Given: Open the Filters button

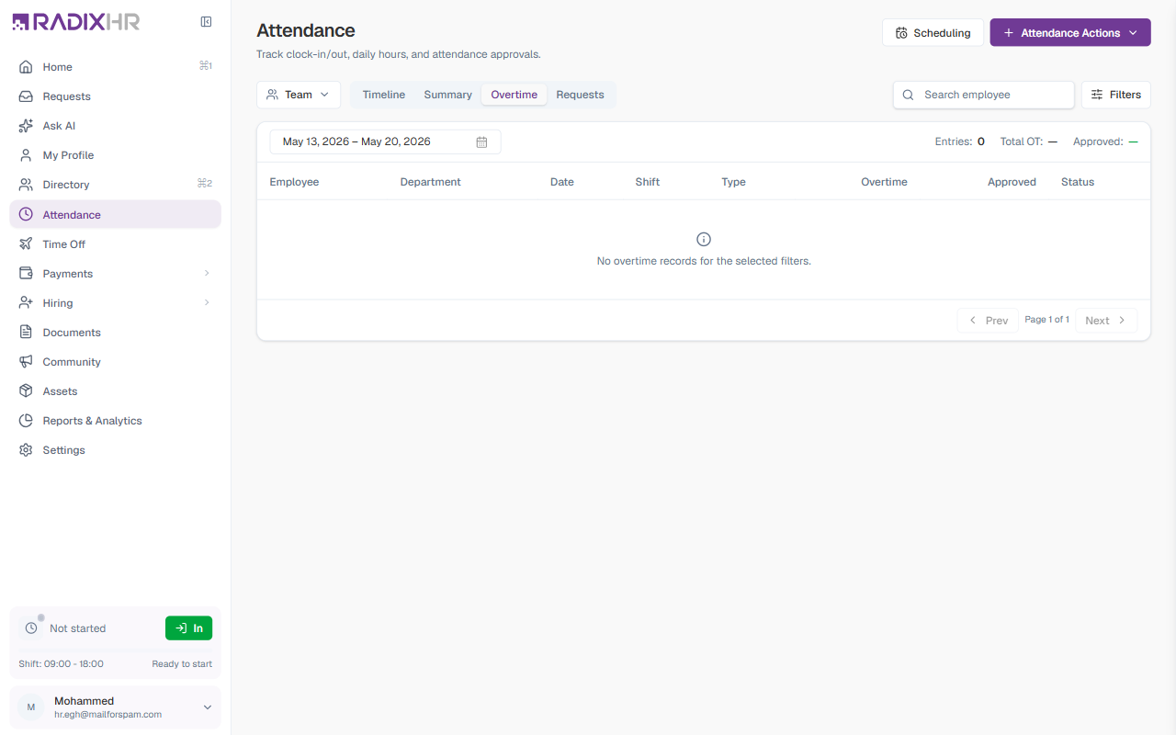Looking at the screenshot, I should click(x=1116, y=95).
